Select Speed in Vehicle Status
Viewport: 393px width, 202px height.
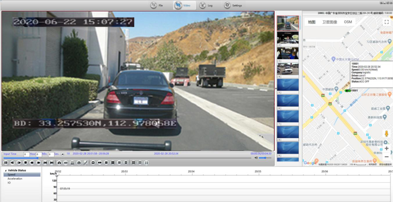(22, 175)
